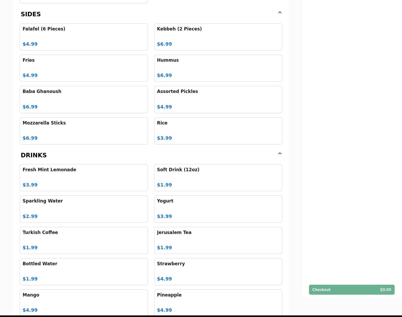
Task: Add Fresh Mint Lemonade drink
Action: (84, 178)
